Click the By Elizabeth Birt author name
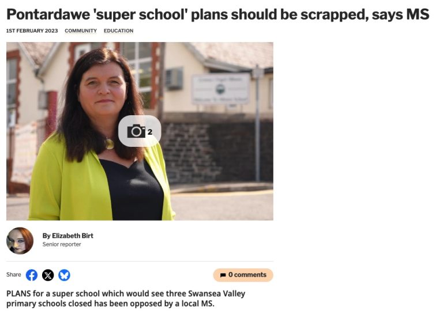This screenshot has height=314, width=443. click(x=68, y=236)
